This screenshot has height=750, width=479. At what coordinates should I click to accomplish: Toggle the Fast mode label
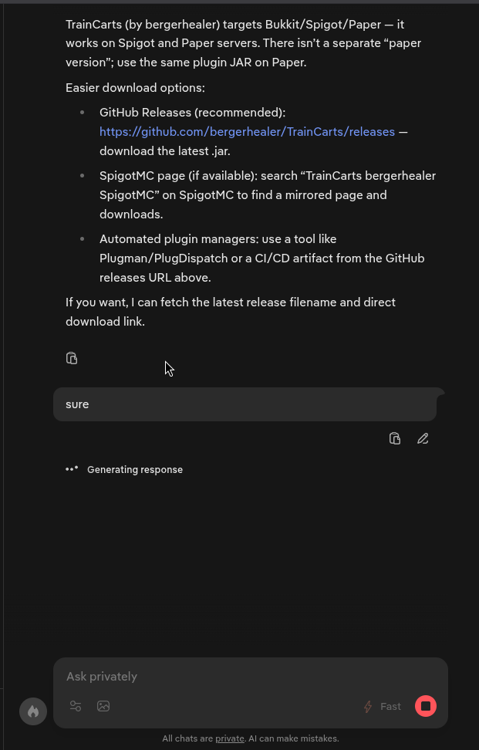390,706
